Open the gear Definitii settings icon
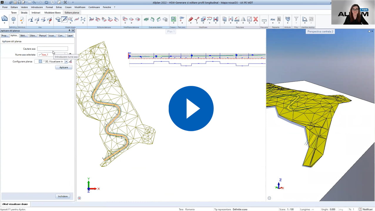Screen dimensions: 375x211 click(14, 19)
